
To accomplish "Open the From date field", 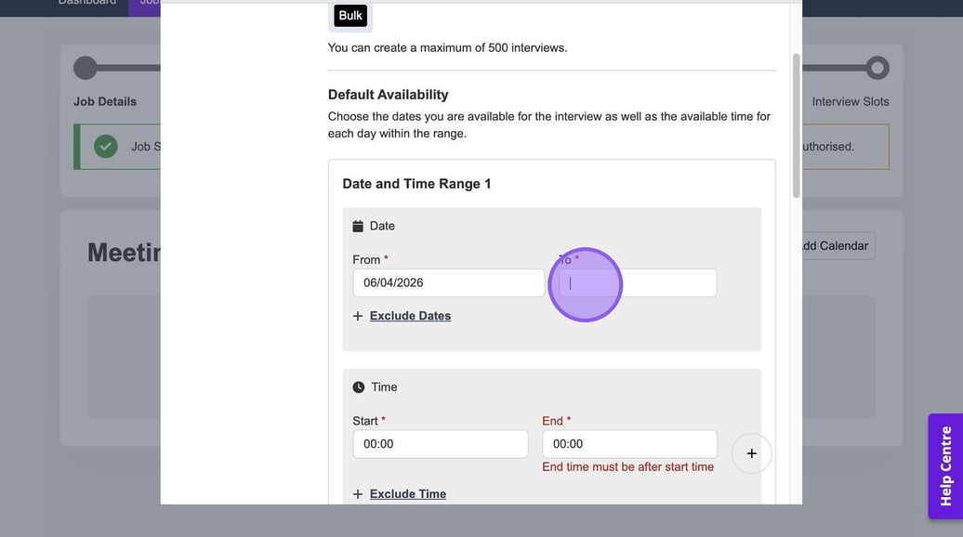I will click(448, 283).
